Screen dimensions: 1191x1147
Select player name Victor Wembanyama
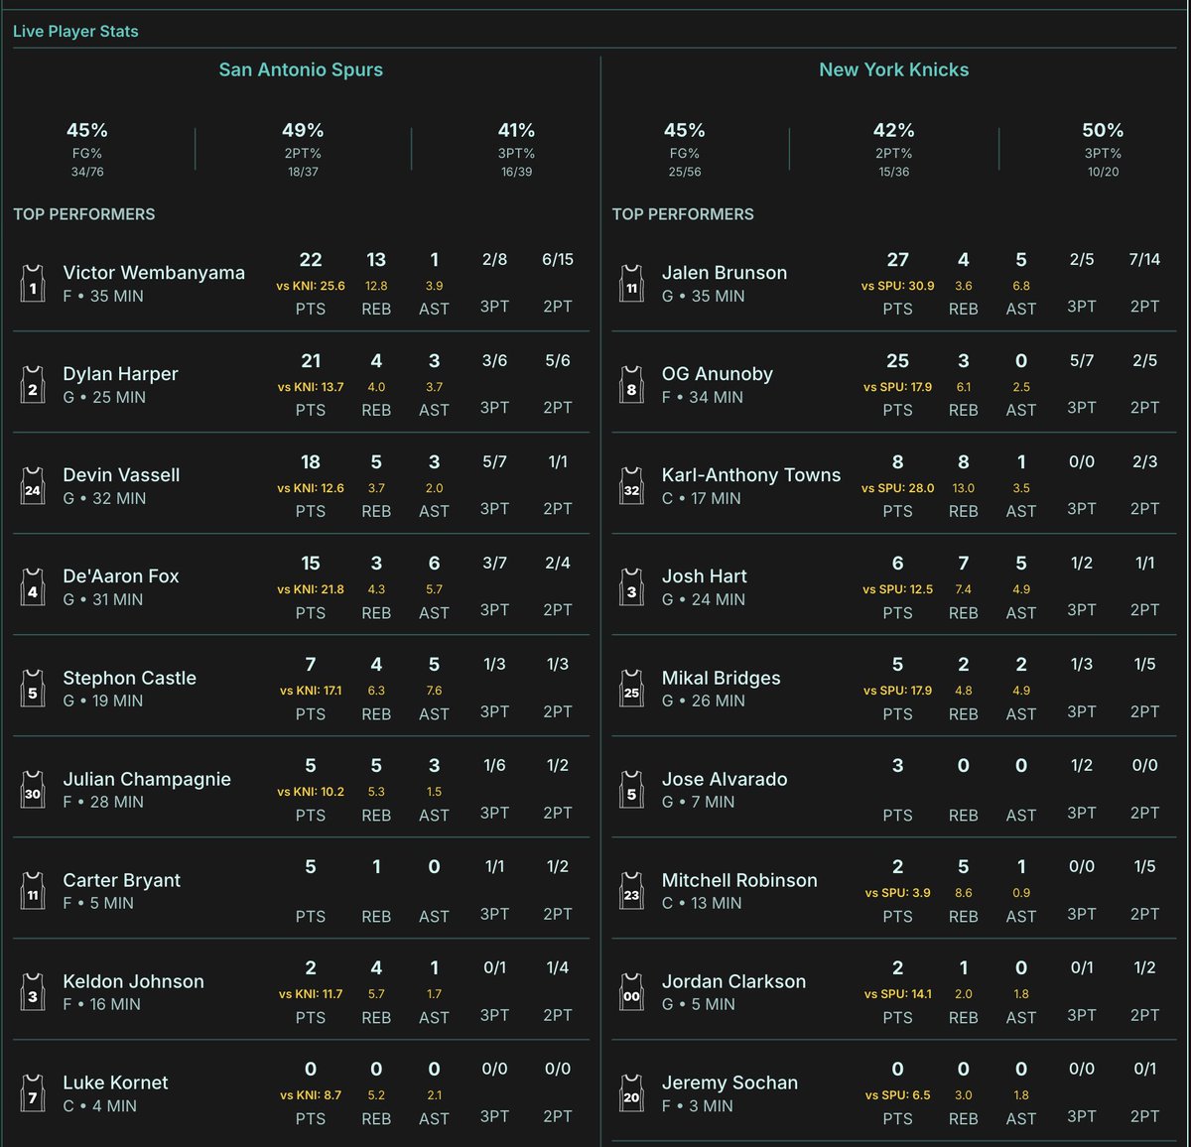pos(154,273)
